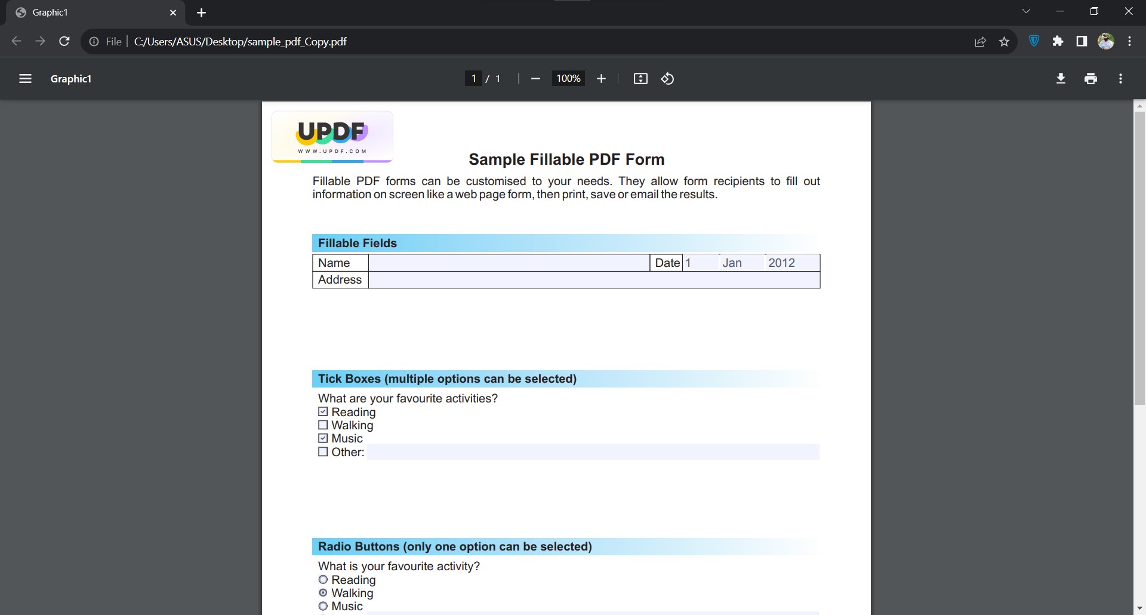
Task: Click inside the Name form field
Action: tap(507, 263)
